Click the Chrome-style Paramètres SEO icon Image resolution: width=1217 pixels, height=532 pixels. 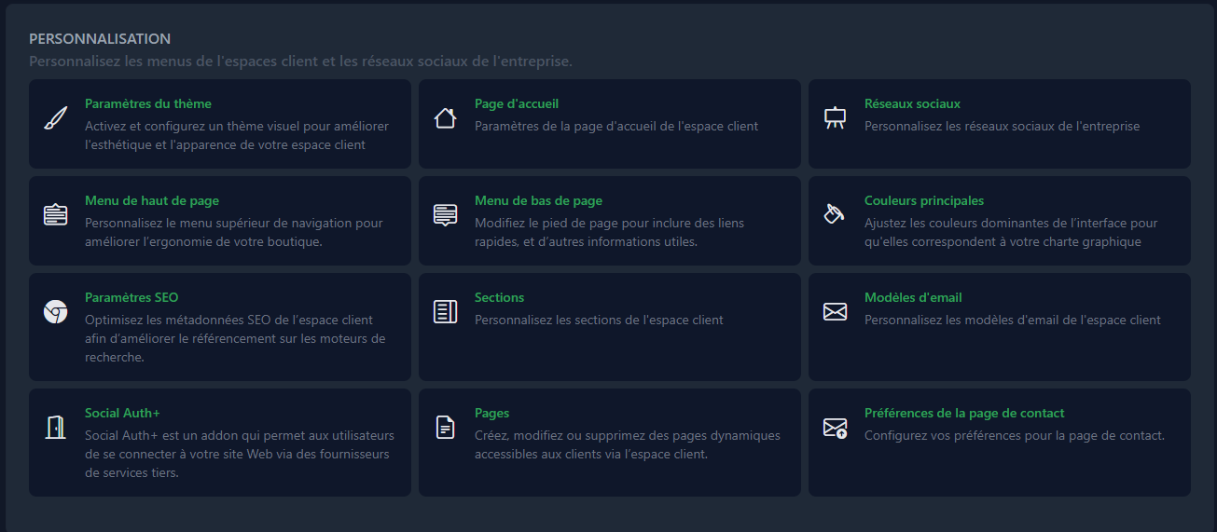point(56,312)
